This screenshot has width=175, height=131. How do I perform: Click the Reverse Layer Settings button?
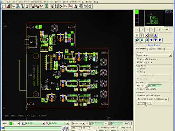pyautogui.click(x=153, y=99)
